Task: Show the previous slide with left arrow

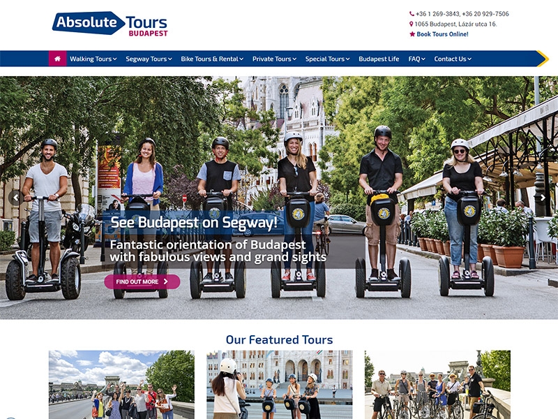Action: tap(15, 198)
